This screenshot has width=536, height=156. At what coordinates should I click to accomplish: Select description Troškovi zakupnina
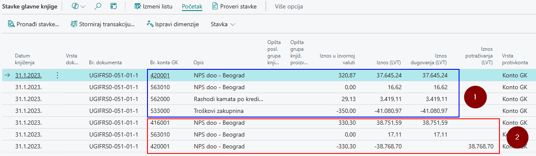pyautogui.click(x=218, y=111)
